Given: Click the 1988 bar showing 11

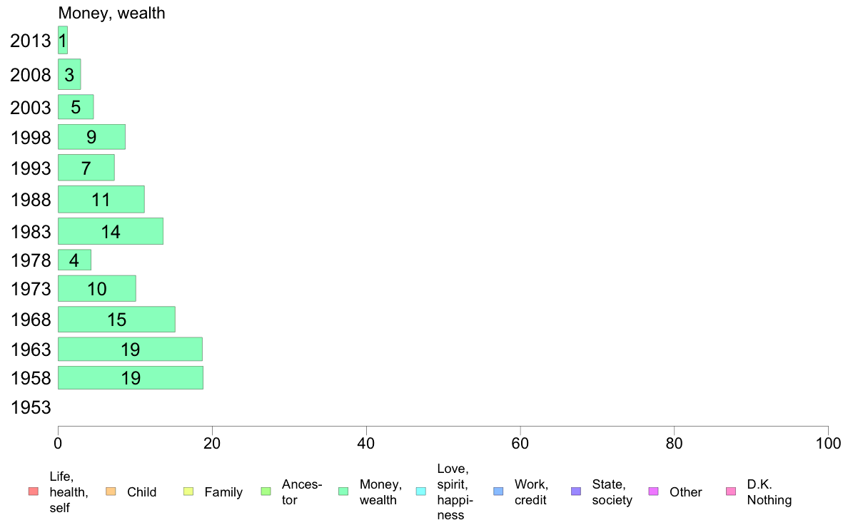Looking at the screenshot, I should [101, 199].
